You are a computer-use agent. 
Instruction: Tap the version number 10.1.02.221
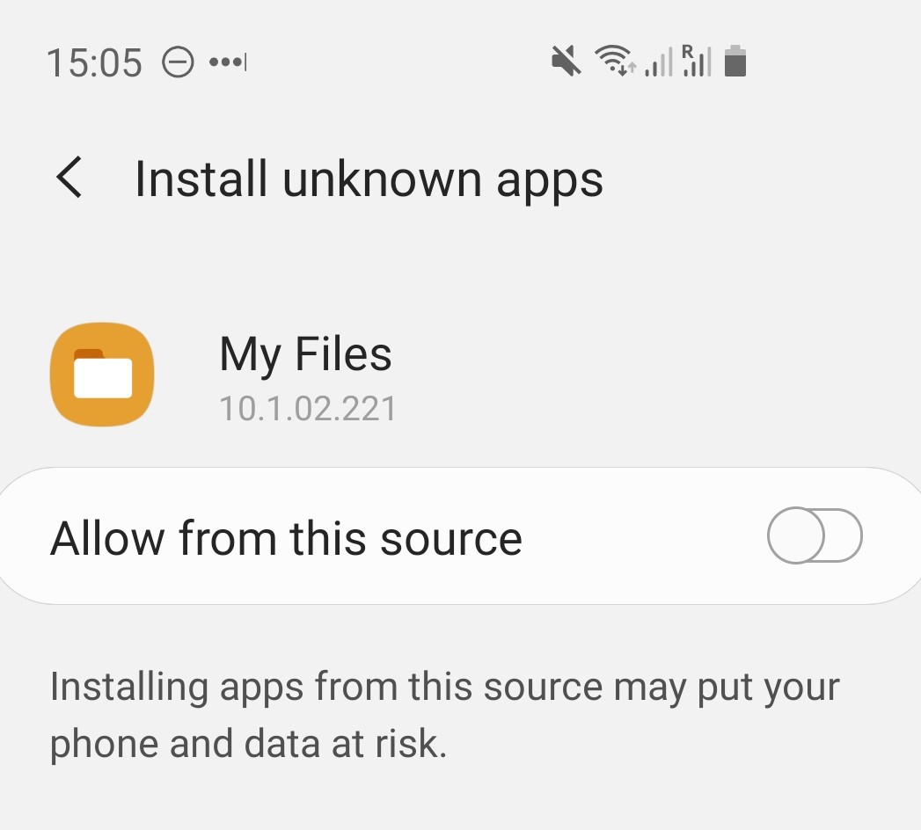pyautogui.click(x=307, y=408)
